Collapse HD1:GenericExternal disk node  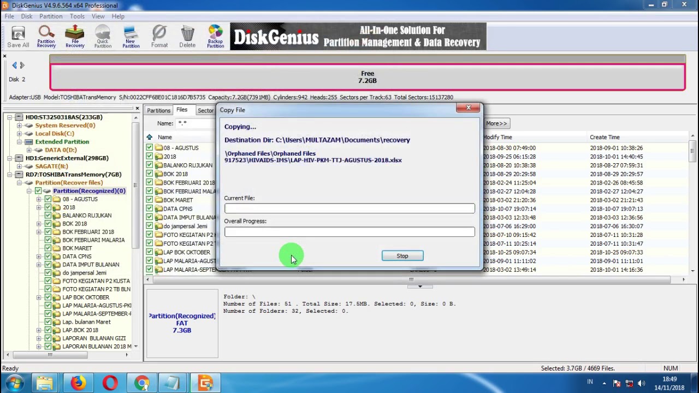point(9,158)
